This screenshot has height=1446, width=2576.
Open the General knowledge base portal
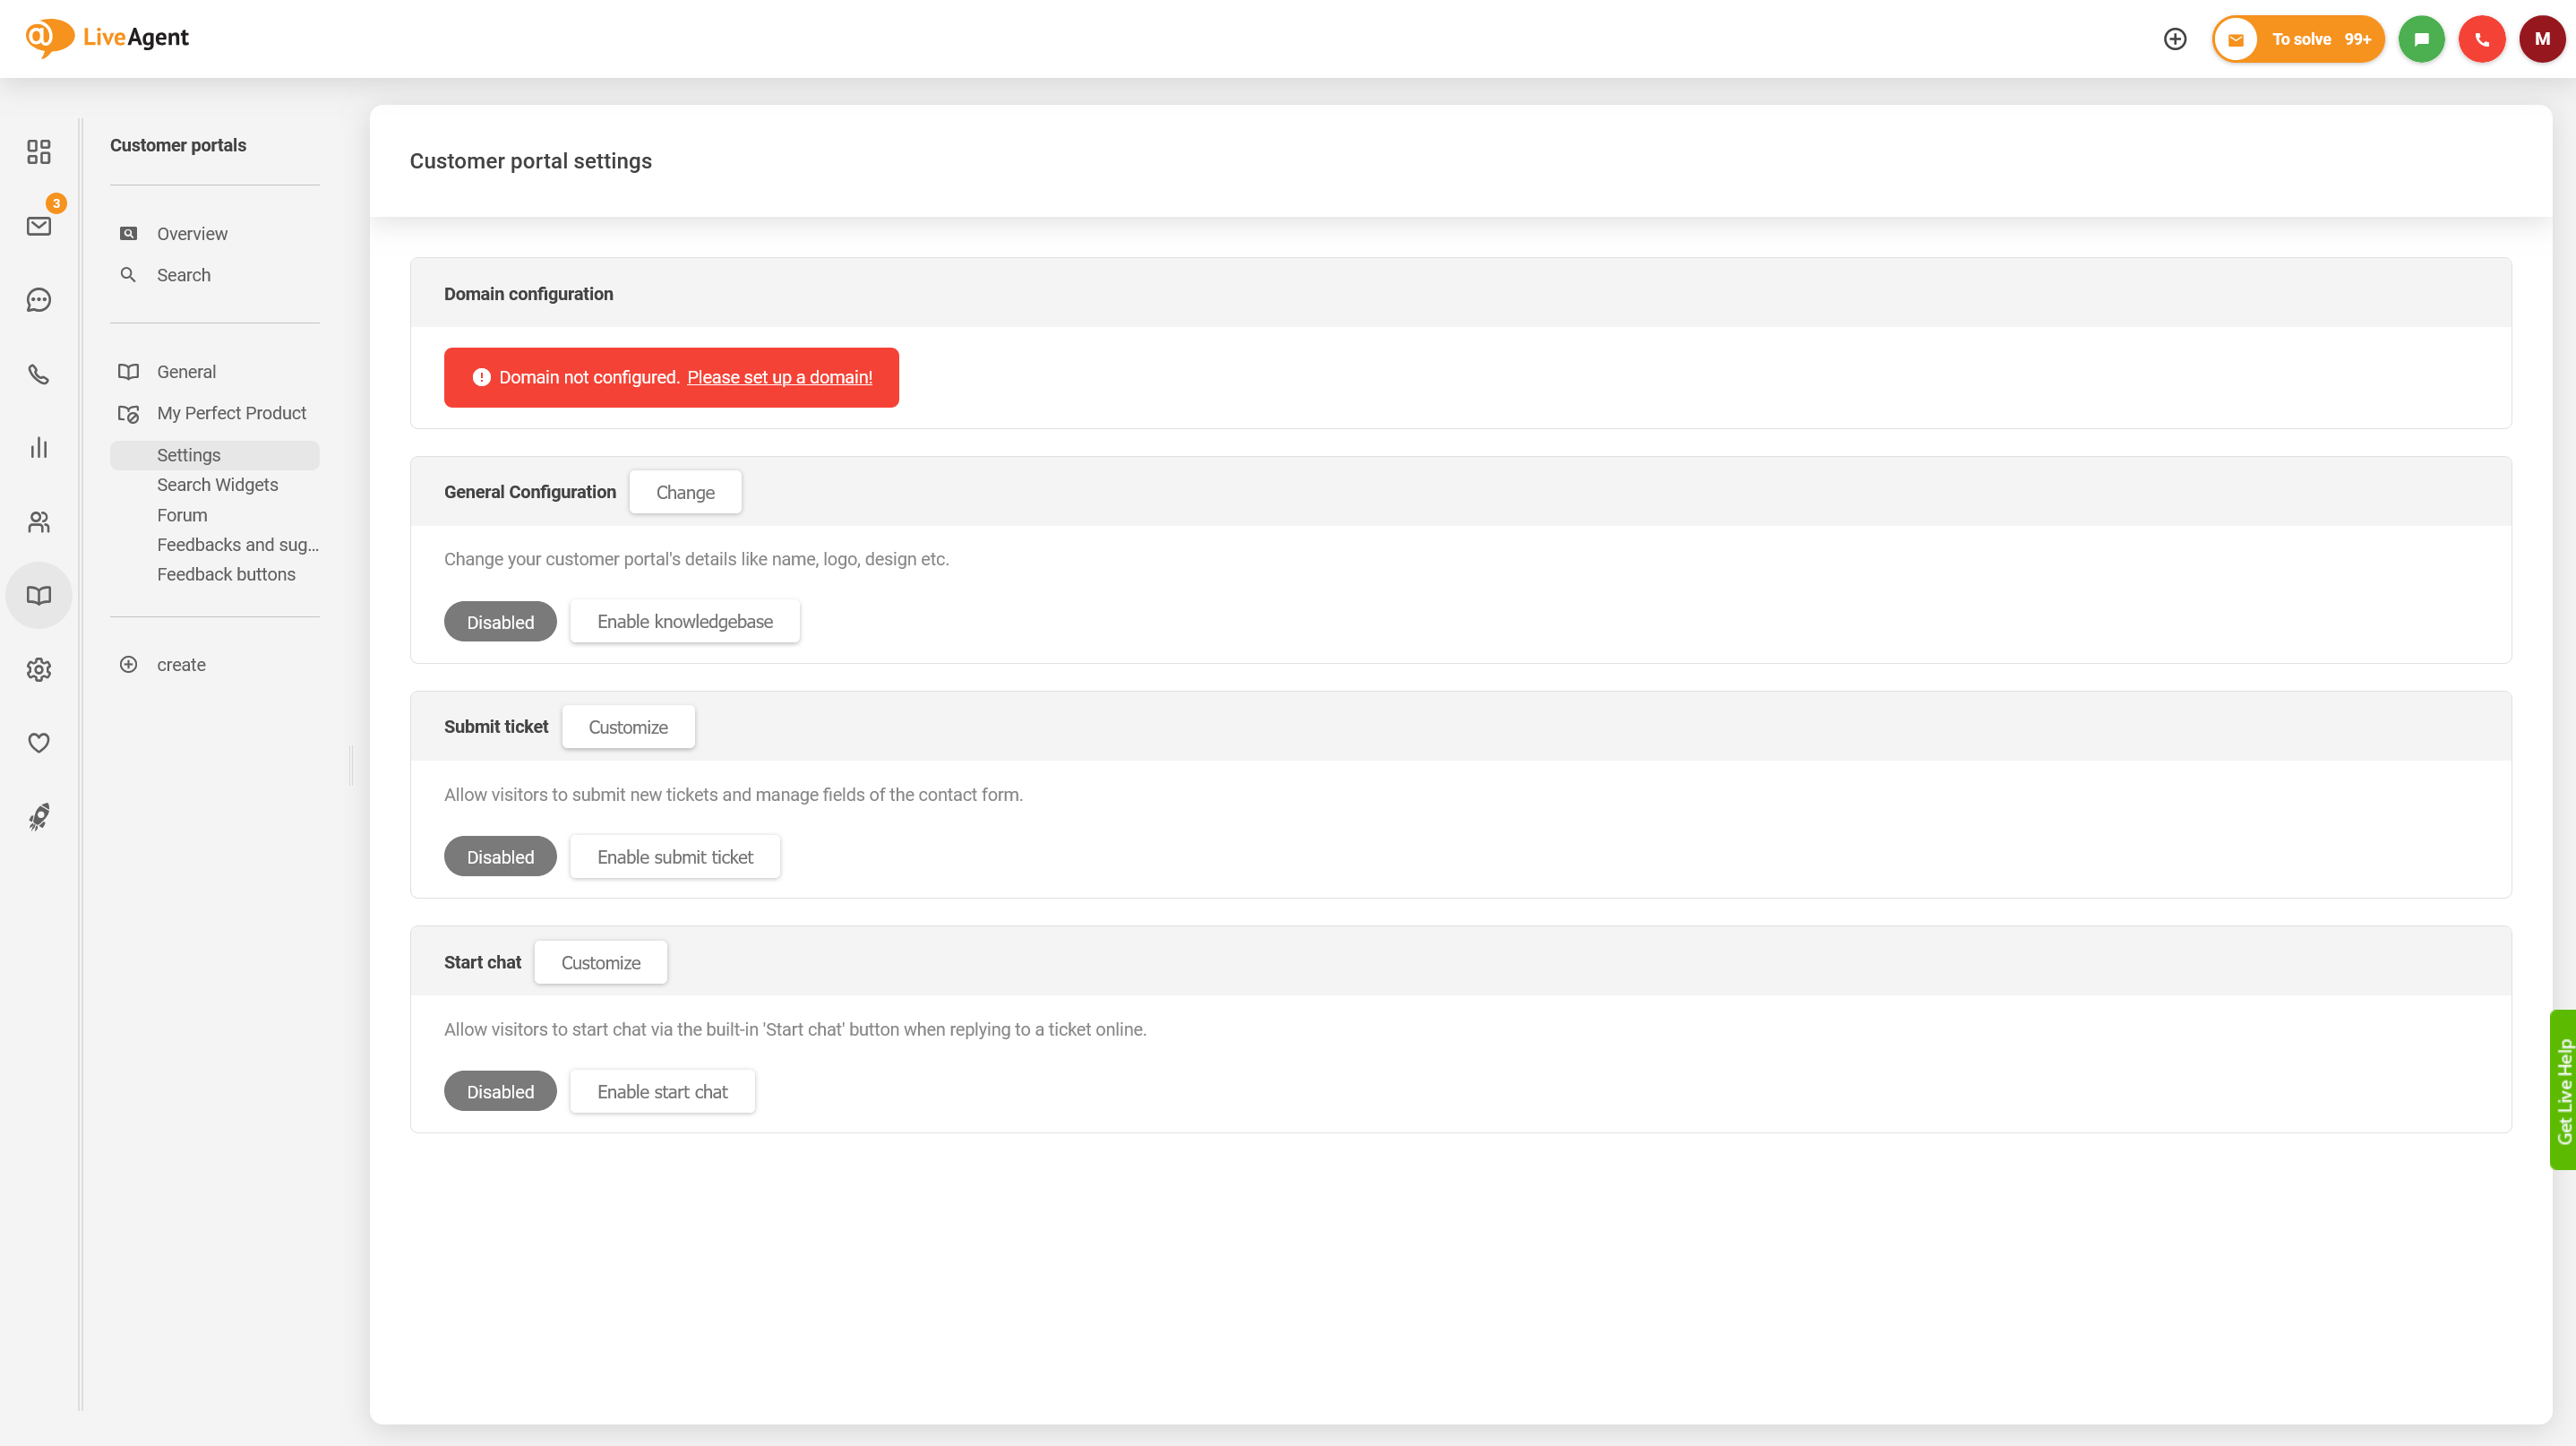[x=186, y=371]
